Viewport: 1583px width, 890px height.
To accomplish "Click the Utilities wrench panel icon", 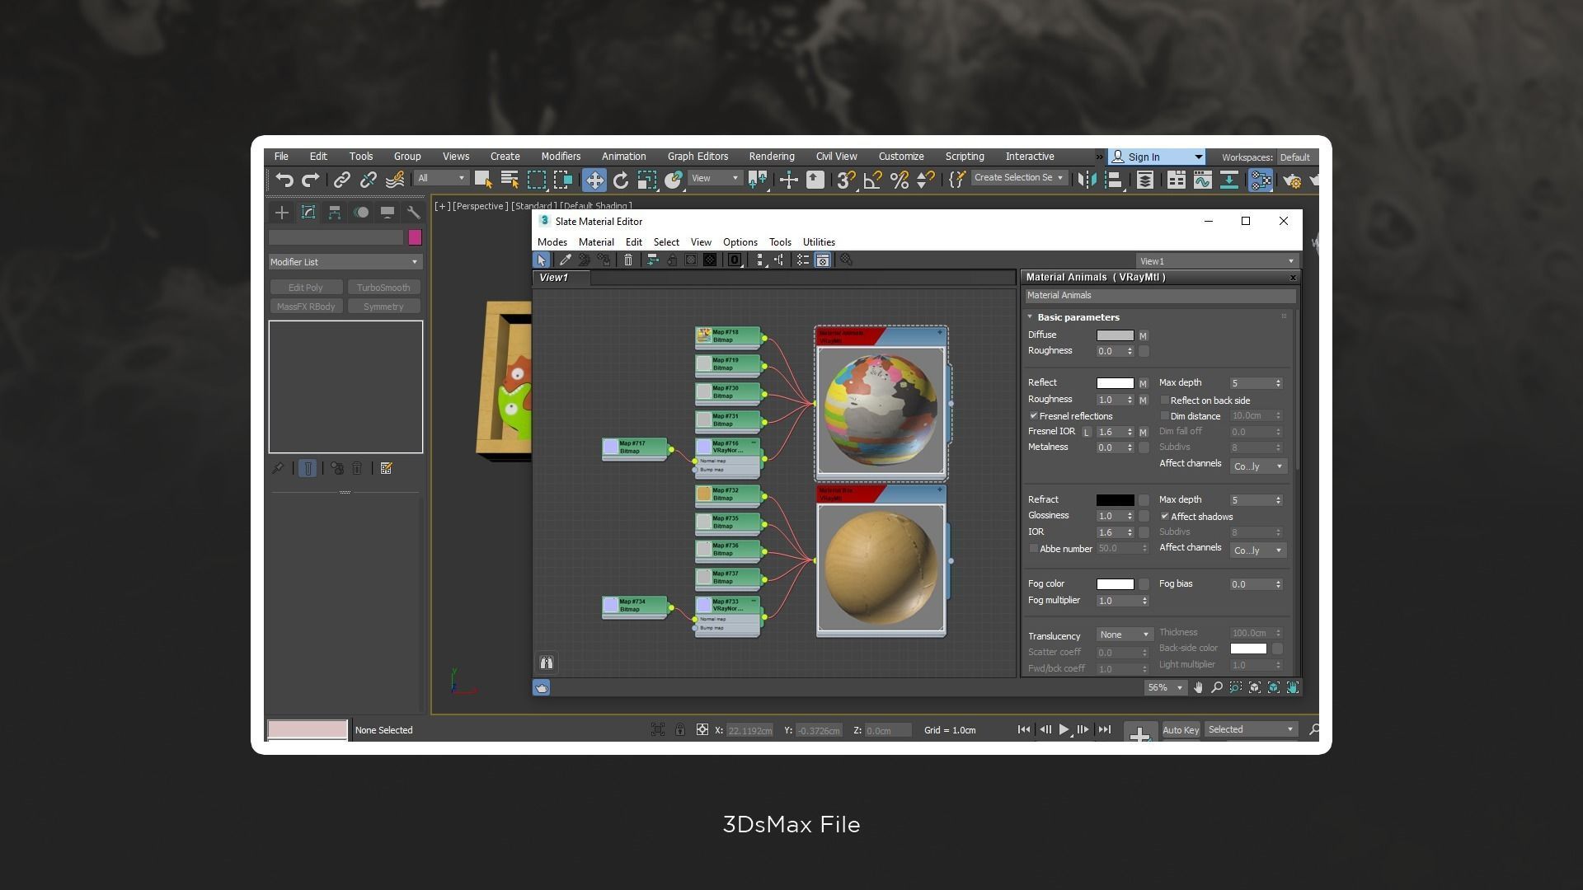I will (x=413, y=213).
